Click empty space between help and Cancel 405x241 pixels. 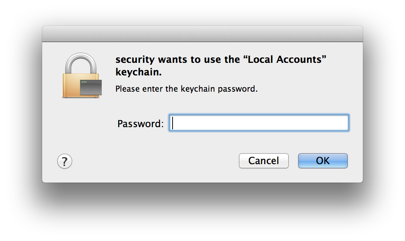point(155,161)
